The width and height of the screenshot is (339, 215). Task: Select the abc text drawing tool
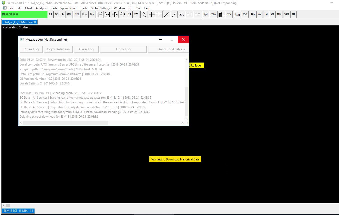[x=182, y=14]
